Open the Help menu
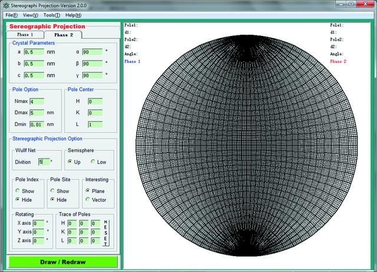 [x=73, y=15]
